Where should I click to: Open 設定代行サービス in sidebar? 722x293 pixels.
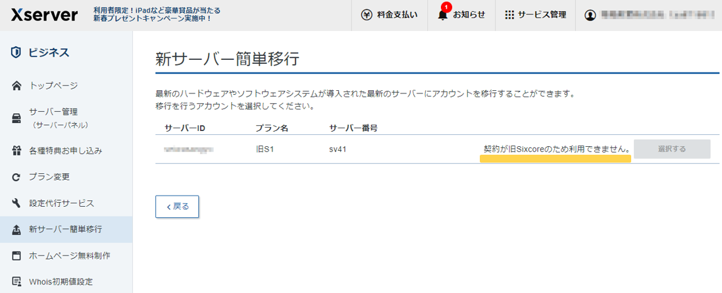(x=61, y=203)
